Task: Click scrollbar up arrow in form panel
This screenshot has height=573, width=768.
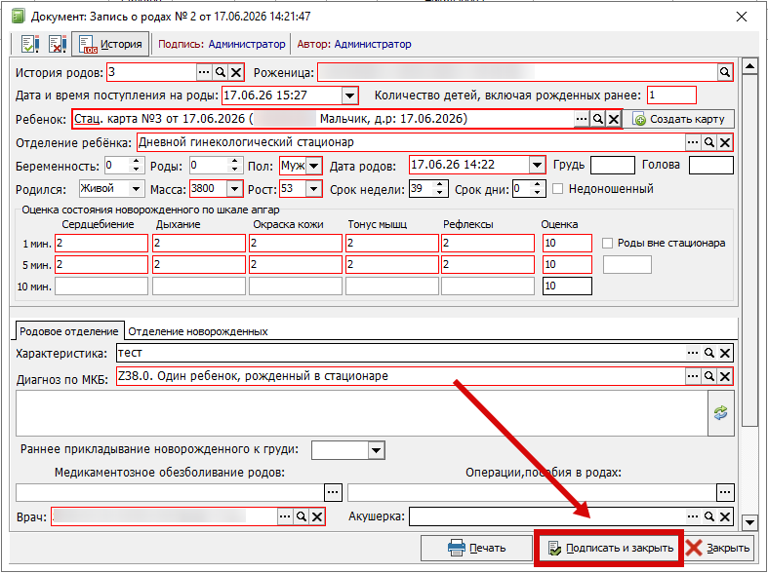Action: click(749, 66)
